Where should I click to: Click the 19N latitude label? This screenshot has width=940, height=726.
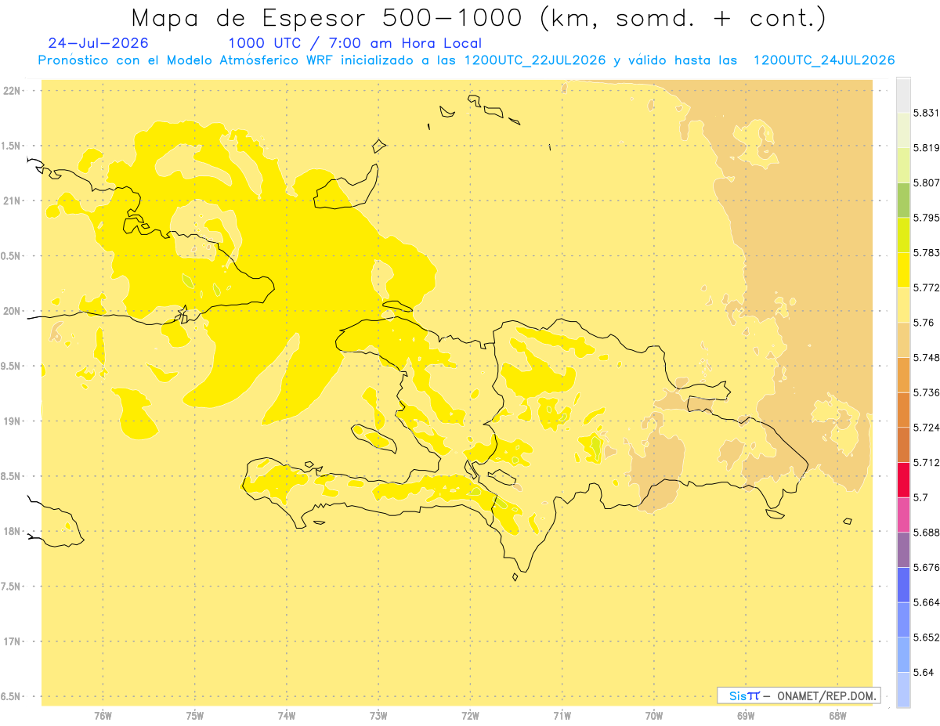[x=11, y=421]
